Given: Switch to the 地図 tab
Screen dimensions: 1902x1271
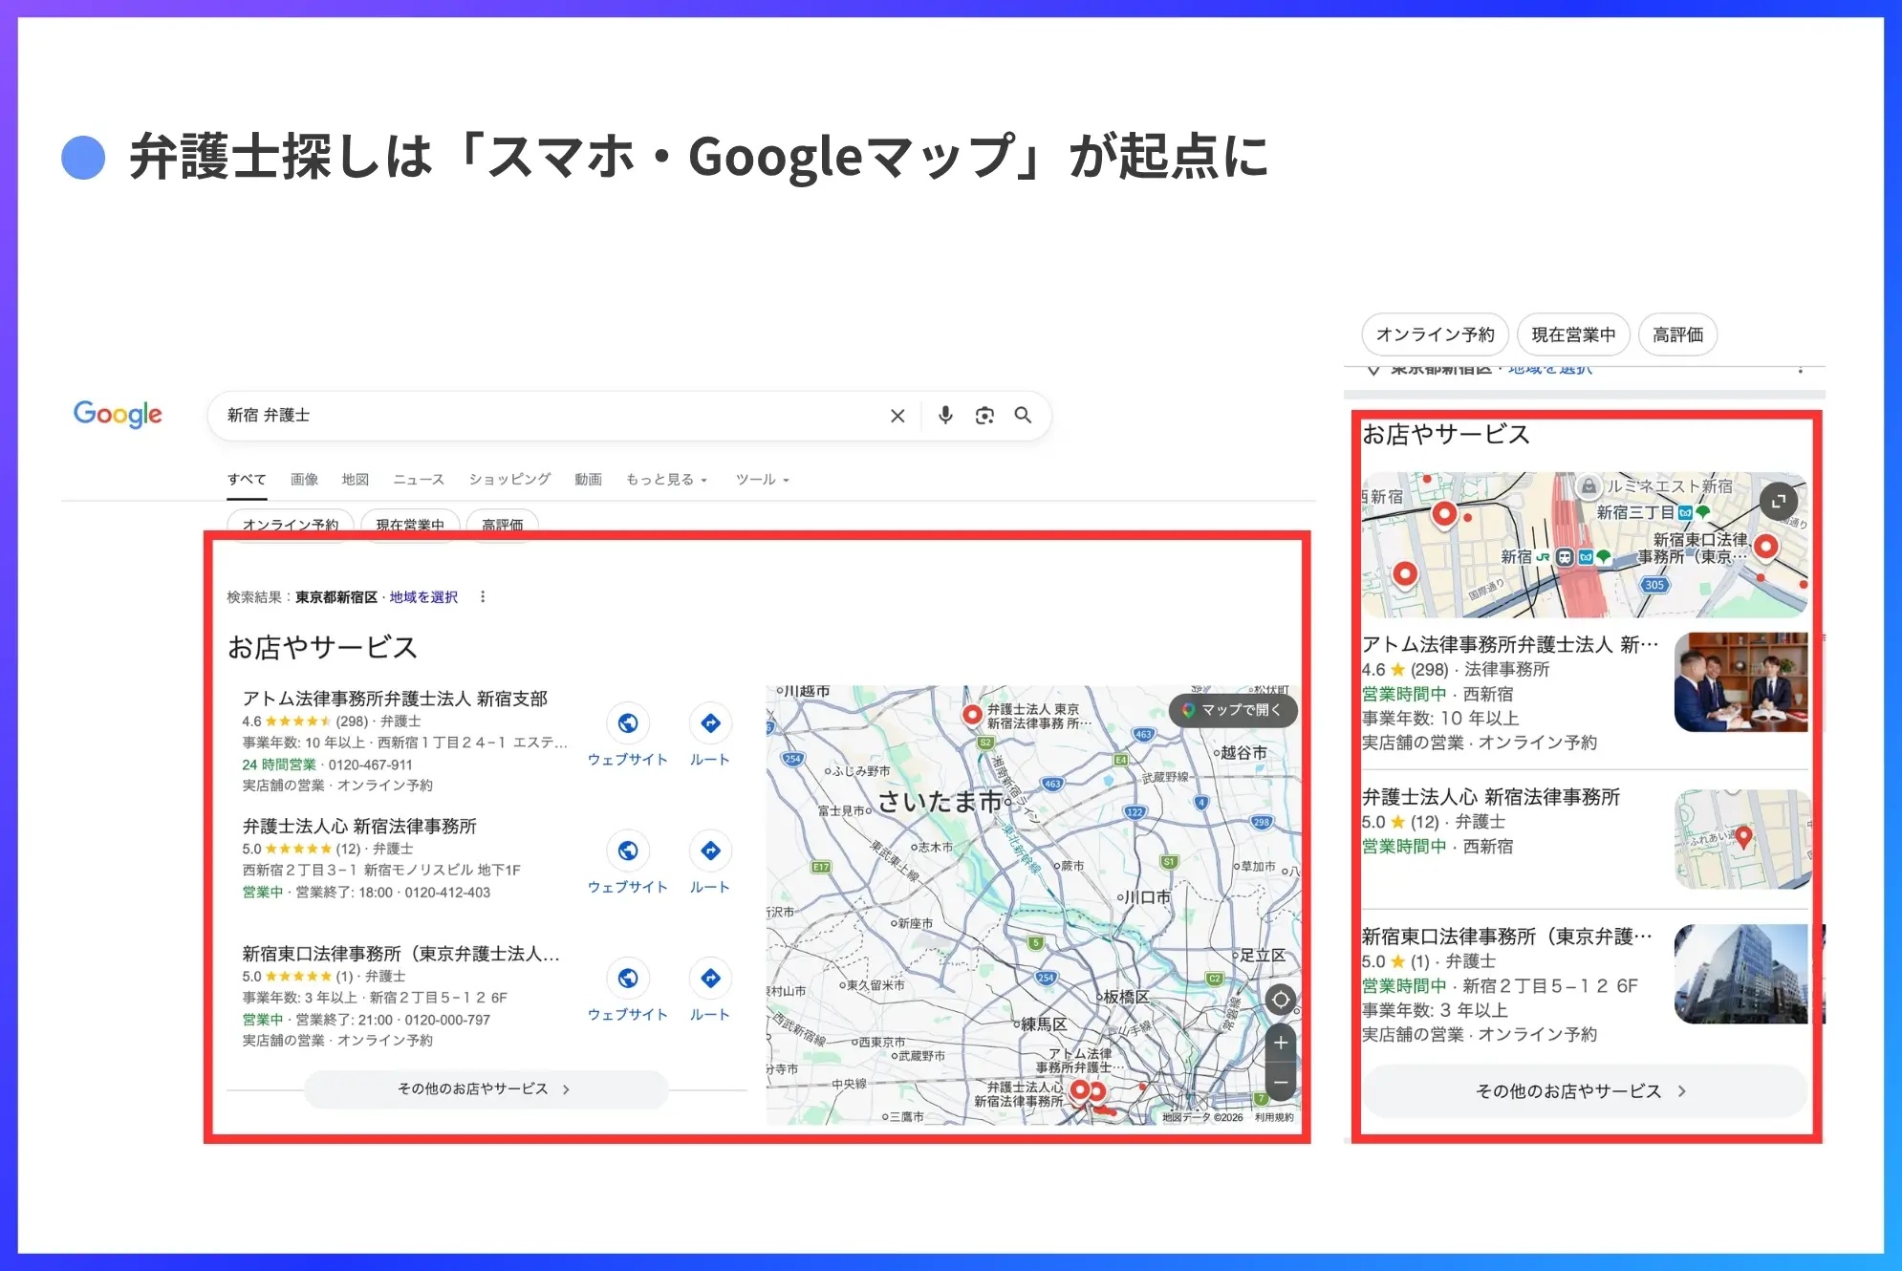Looking at the screenshot, I should tap(356, 479).
